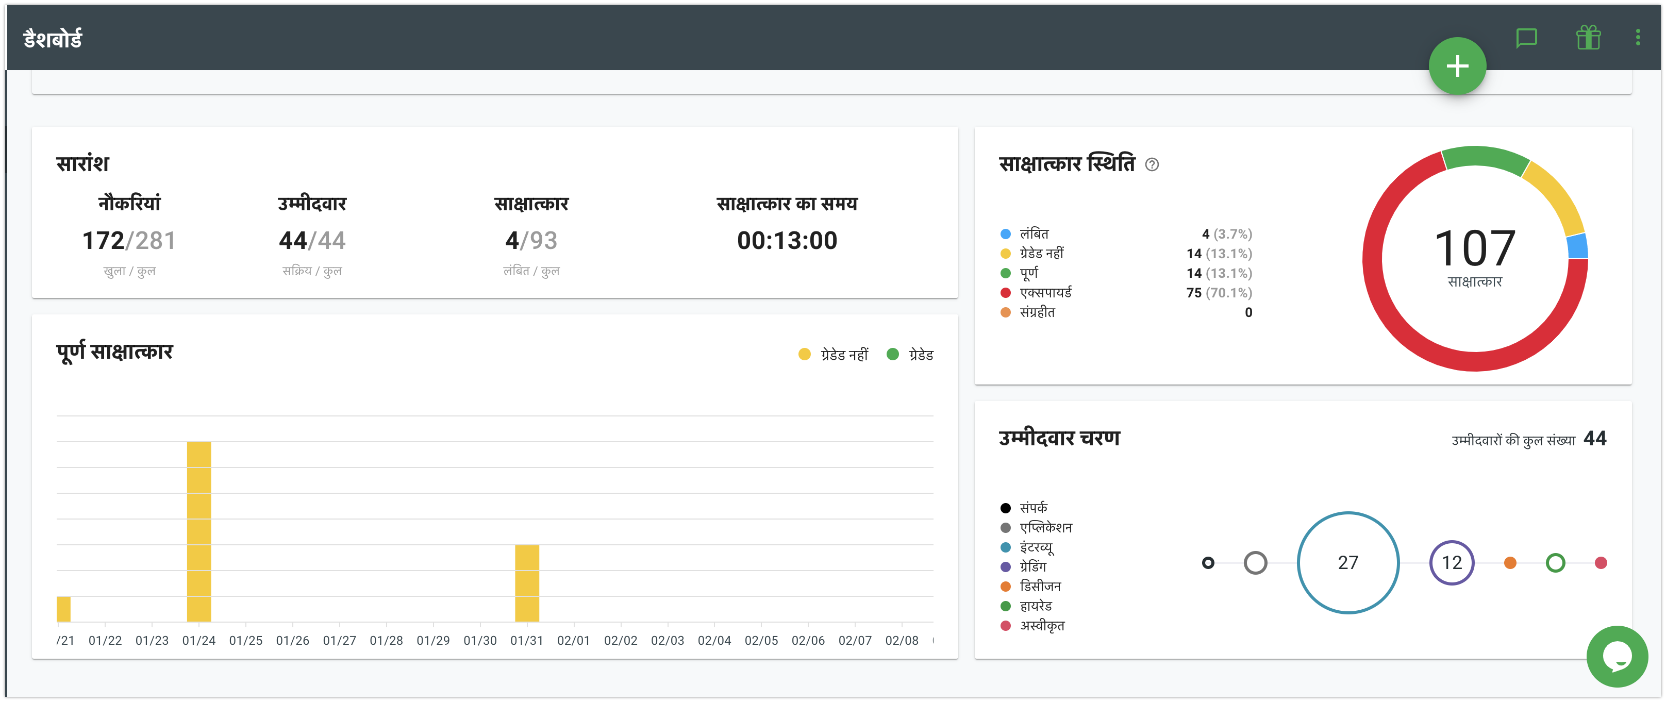Viewport: 1666px width, 702px height.
Task: Click the small black contact stage dot
Action: tap(1207, 563)
